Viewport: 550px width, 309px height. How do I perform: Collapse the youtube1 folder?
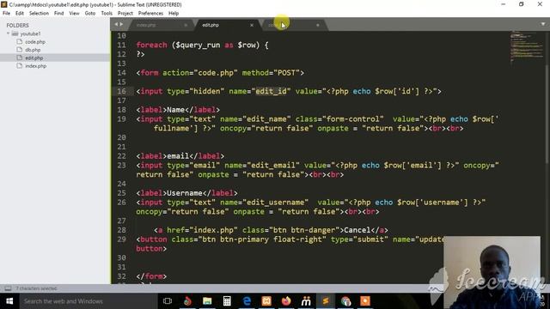tap(8, 33)
